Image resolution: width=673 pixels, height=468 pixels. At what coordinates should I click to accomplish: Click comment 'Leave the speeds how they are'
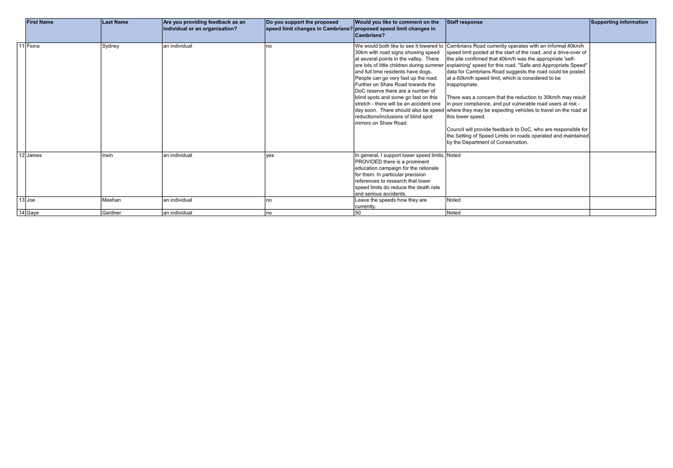(391, 203)
